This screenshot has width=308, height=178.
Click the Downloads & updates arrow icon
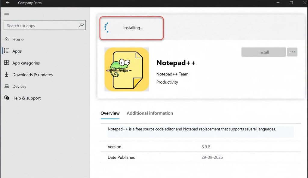7,74
